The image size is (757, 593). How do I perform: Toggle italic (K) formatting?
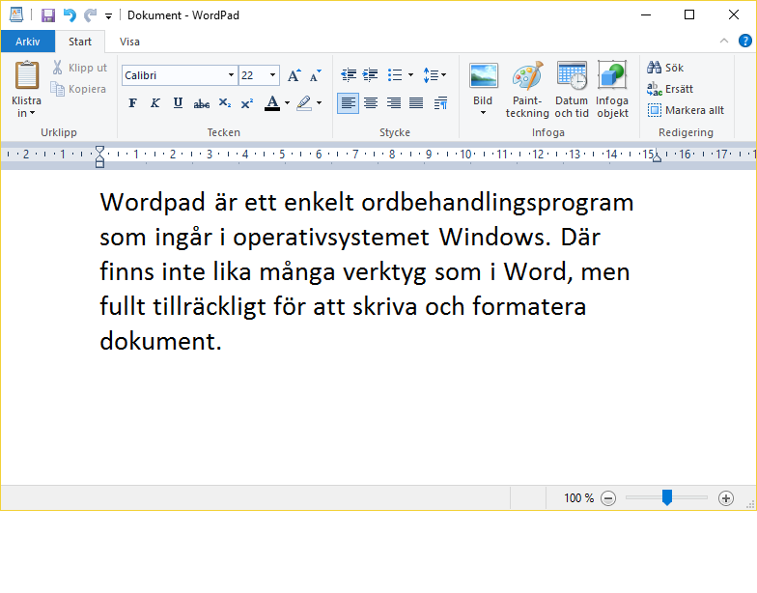click(154, 102)
